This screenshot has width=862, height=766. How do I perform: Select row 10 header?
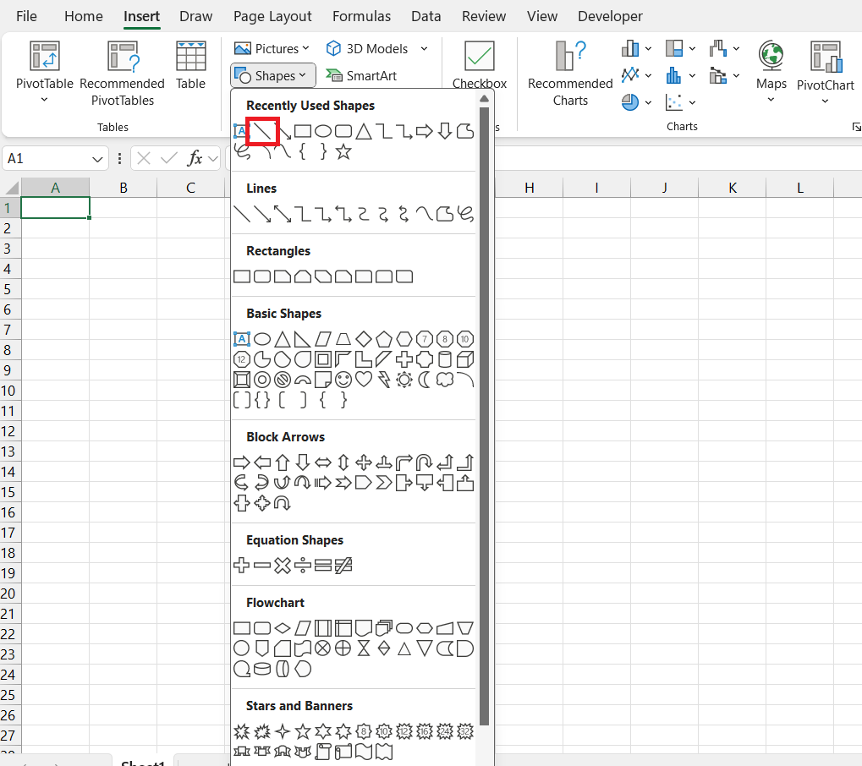(x=8, y=391)
